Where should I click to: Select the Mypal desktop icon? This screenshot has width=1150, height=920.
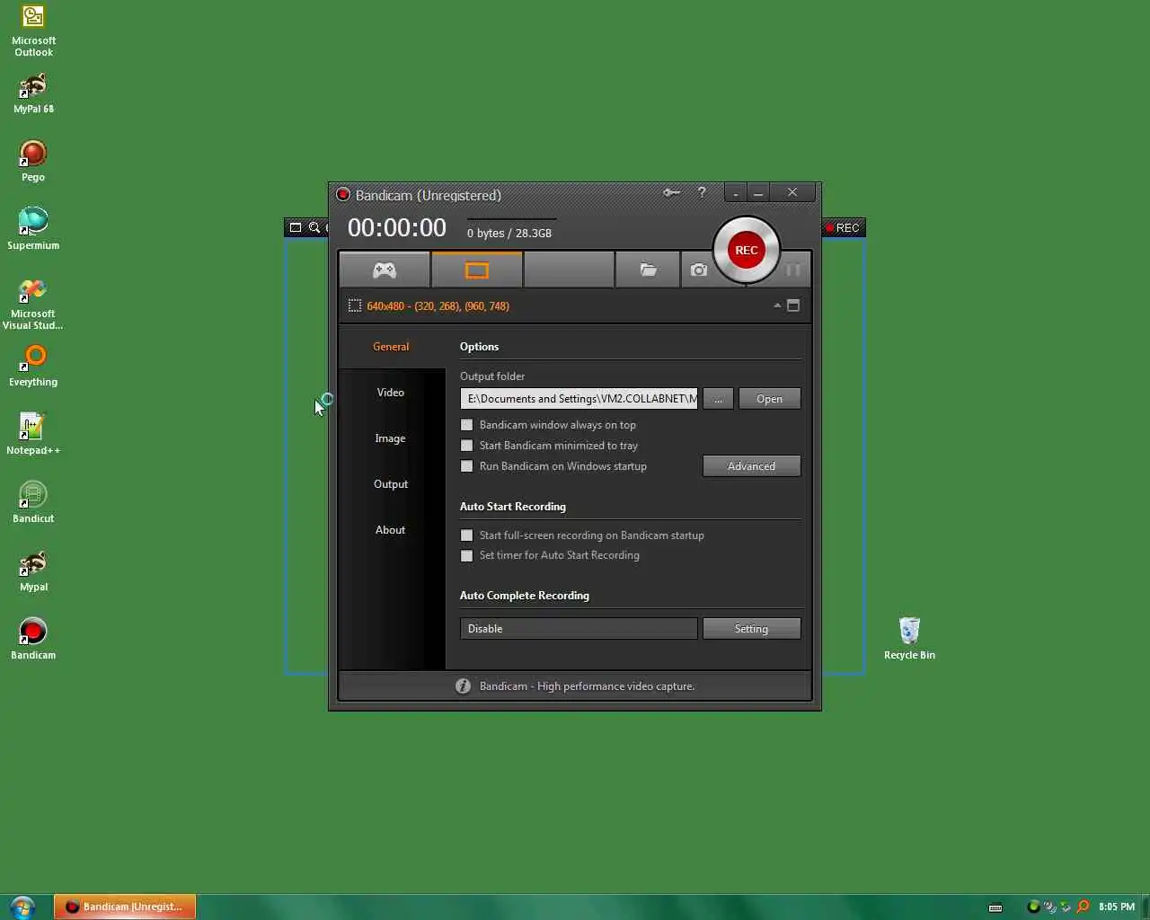[x=33, y=571]
